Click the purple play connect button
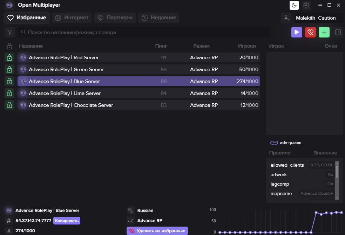345x235 pixels. 297,32
